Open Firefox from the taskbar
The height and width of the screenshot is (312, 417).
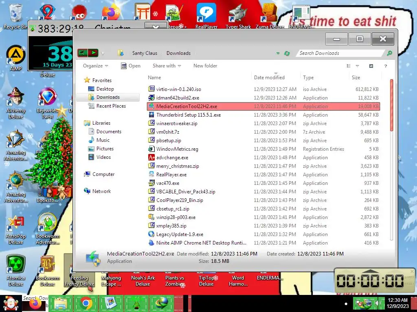point(35,305)
